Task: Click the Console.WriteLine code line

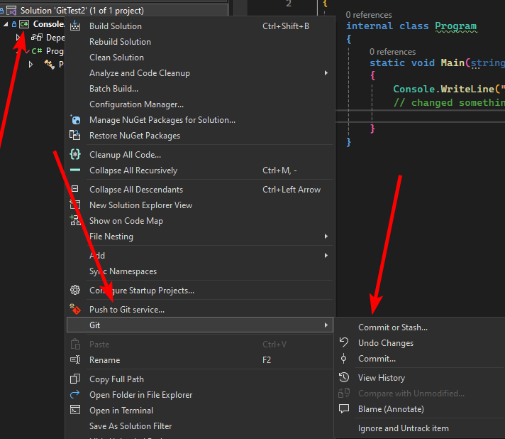Action: point(449,89)
